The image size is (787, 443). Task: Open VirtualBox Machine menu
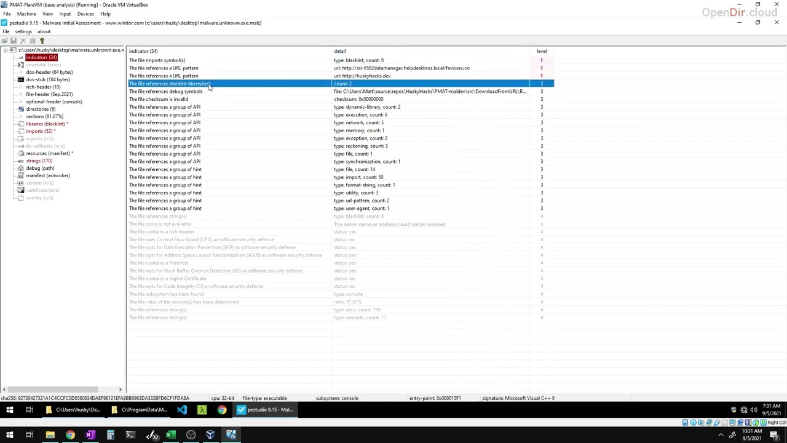[x=26, y=14]
